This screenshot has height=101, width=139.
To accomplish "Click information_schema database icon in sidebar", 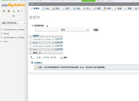I will (x=1, y=29).
